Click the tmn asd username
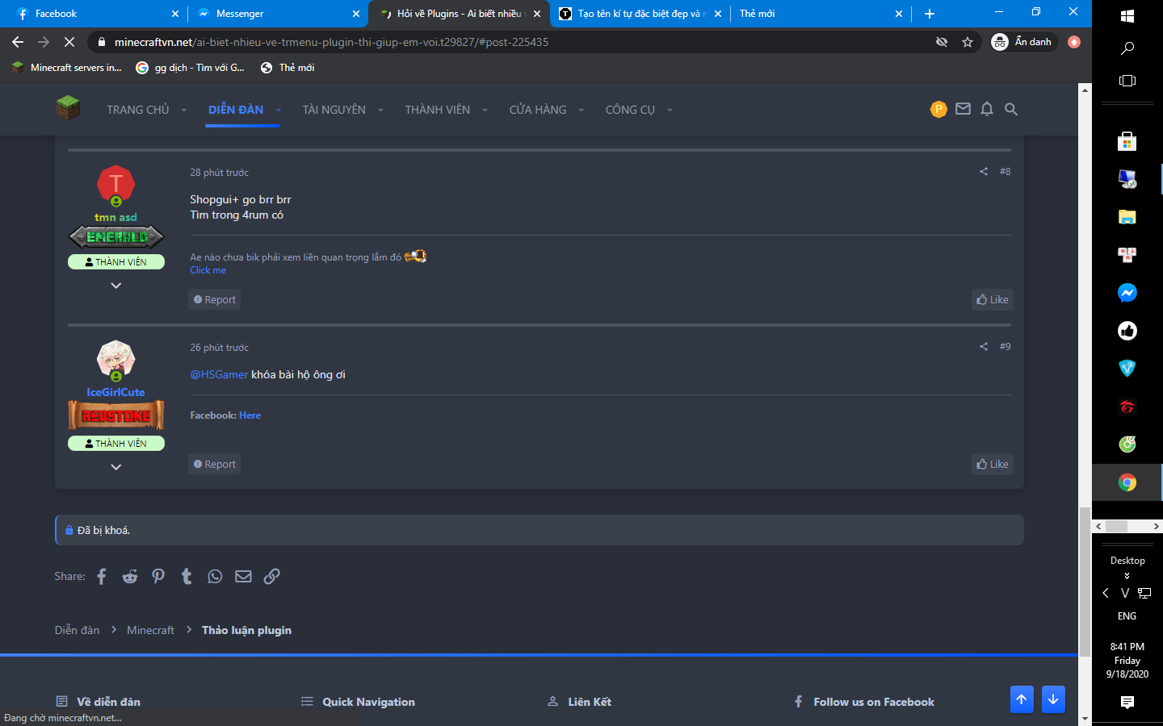The height and width of the screenshot is (726, 1163). click(116, 217)
